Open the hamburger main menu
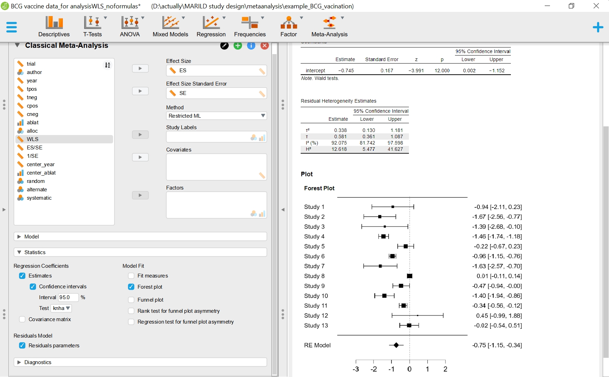Image resolution: width=609 pixels, height=377 pixels. point(12,27)
